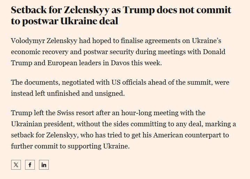
Task: Click the name "Donald" in the first paragraph
Action: coord(213,52)
